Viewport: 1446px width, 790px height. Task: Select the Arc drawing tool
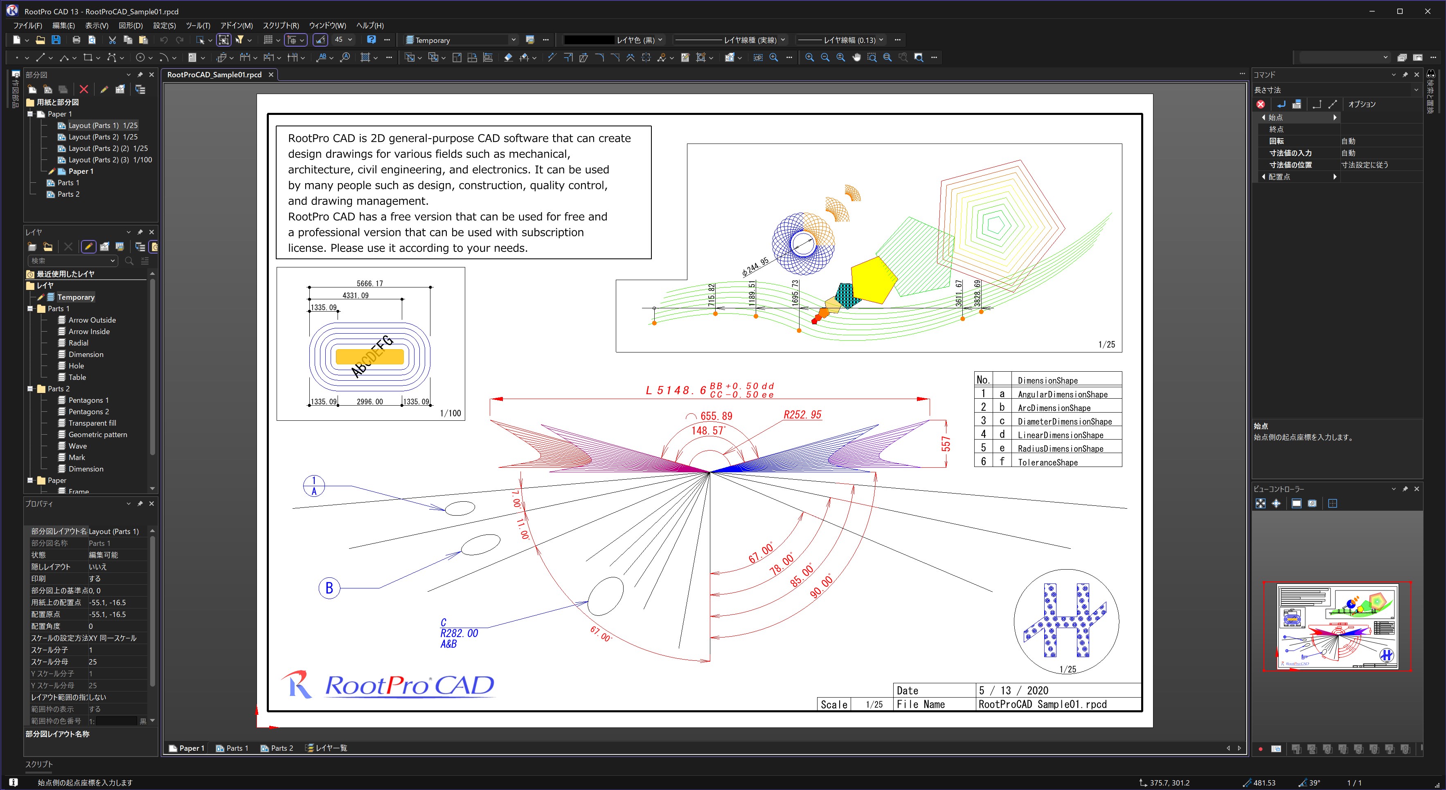pyautogui.click(x=163, y=57)
